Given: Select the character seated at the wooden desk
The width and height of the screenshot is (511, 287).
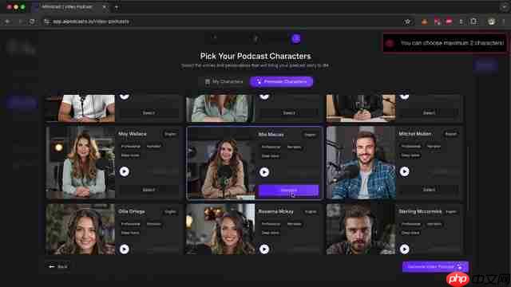Looking at the screenshot, I should [x=429, y=113].
